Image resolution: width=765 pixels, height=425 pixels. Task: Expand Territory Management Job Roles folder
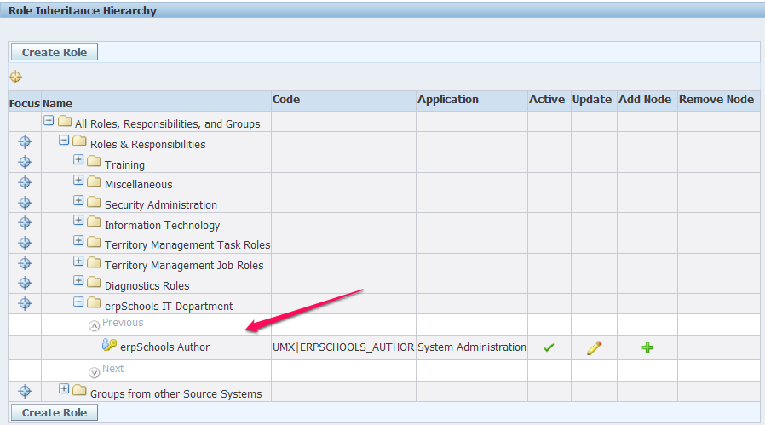[78, 261]
